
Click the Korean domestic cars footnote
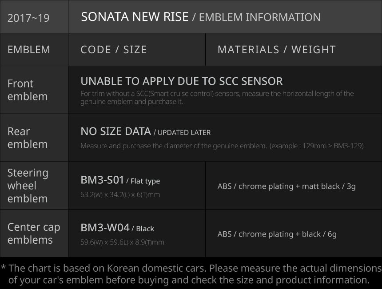coord(191,274)
